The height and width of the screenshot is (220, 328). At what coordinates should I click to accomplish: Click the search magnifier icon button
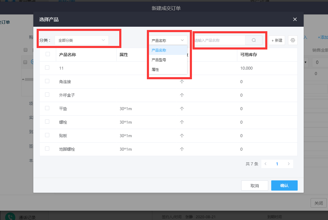254,40
